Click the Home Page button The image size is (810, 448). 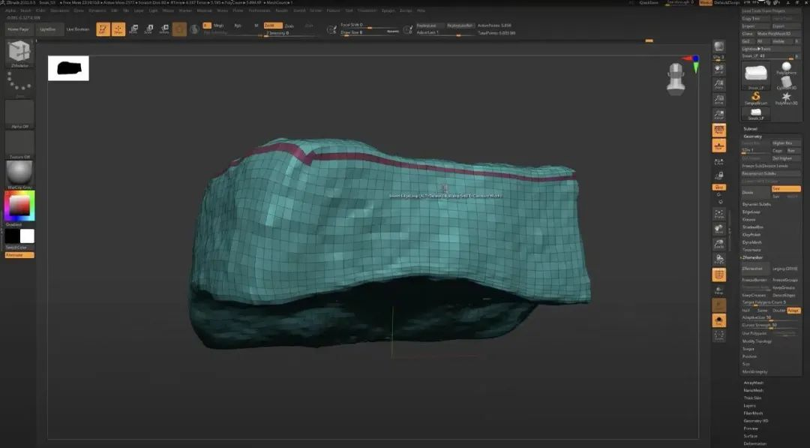tap(18, 29)
